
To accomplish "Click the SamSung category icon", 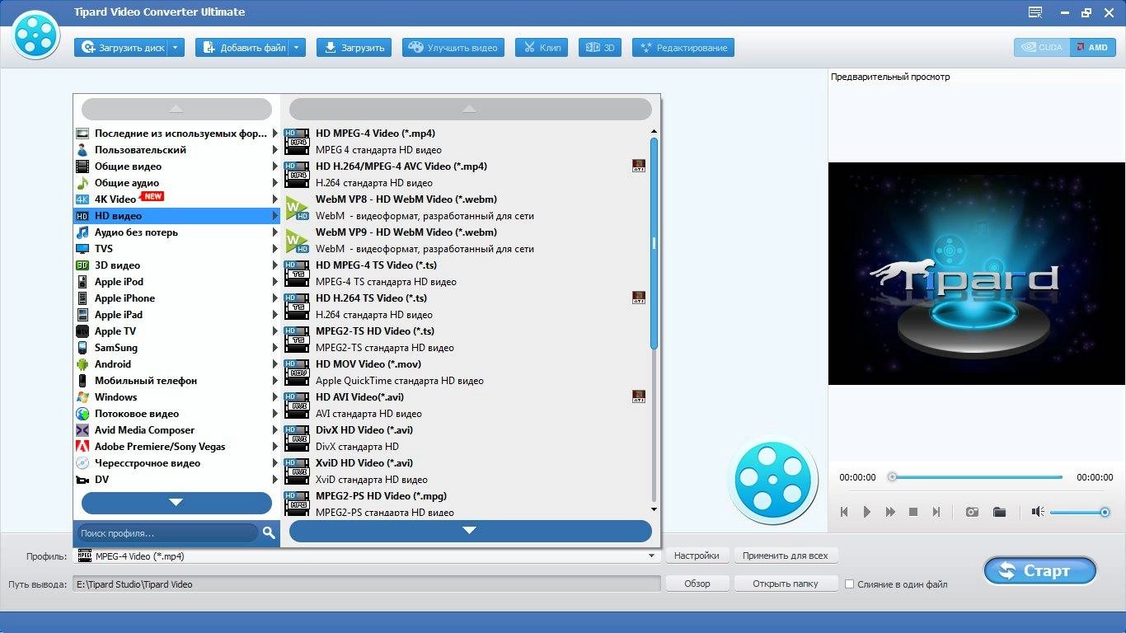I will pos(82,347).
